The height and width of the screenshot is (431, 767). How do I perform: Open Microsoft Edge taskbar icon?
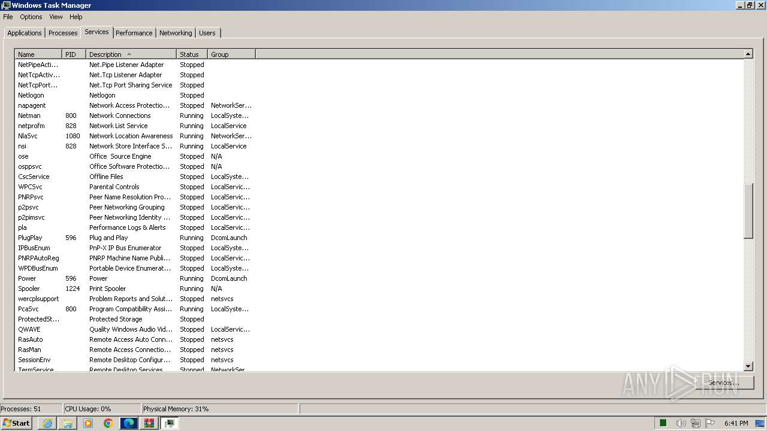(129, 423)
